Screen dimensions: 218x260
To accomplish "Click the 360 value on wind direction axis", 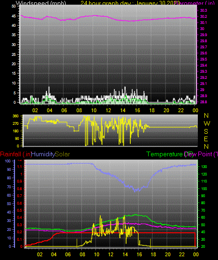I will pyautogui.click(x=15, y=116).
